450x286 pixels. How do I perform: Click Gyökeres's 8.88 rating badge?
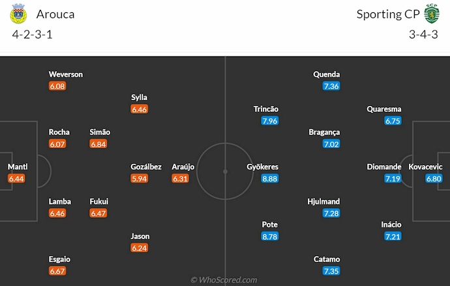[269, 179]
